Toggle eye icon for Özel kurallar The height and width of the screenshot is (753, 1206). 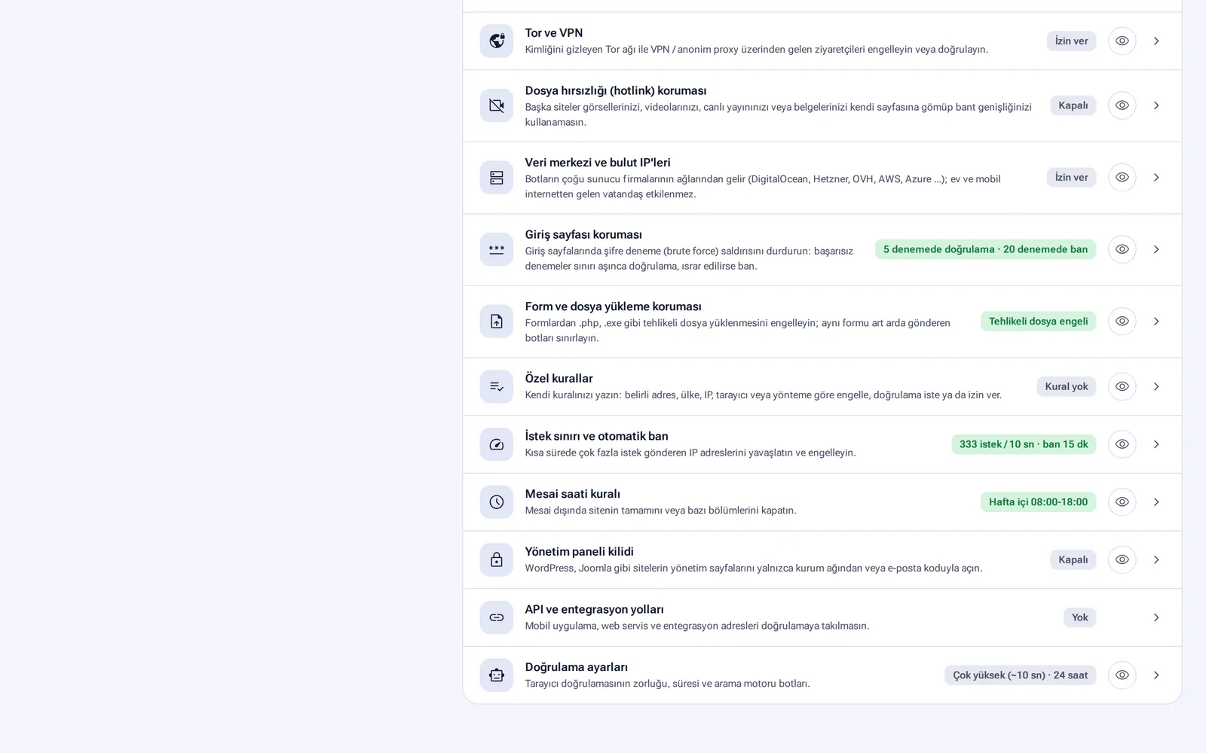(1122, 386)
